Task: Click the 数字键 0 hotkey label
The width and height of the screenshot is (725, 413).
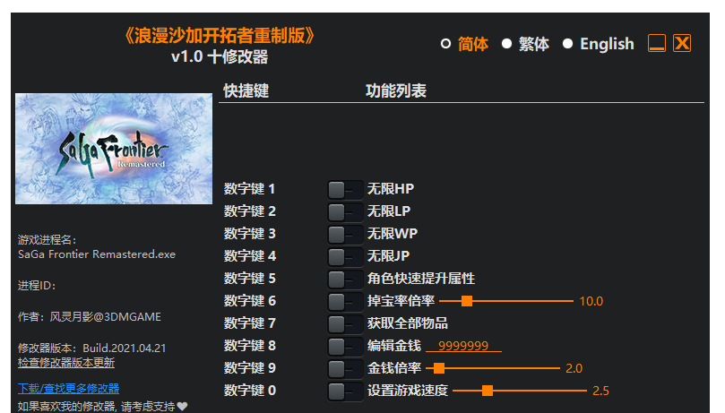Action: tap(250, 391)
